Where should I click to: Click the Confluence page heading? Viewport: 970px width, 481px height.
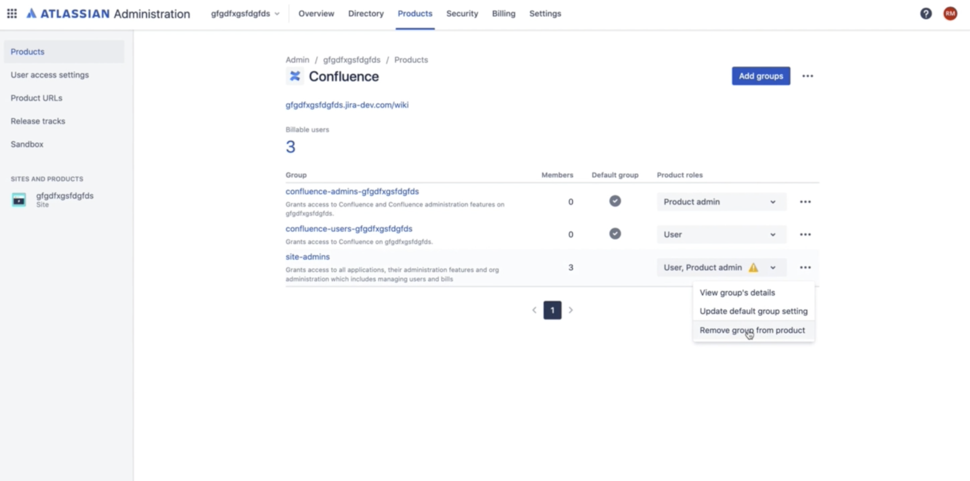coord(344,77)
